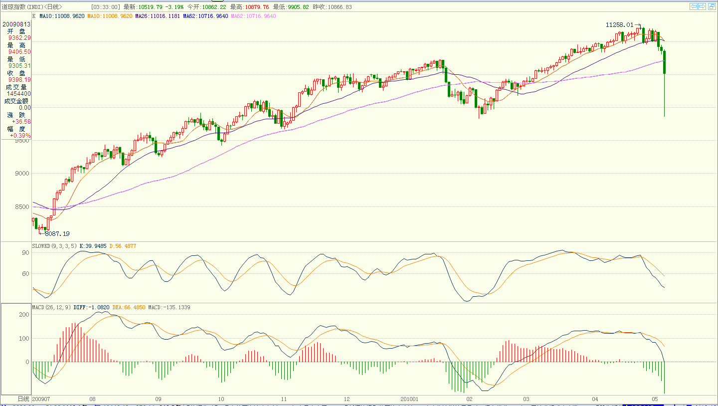This screenshot has height=406, width=718.
Task: Click the back arrow icon above the chart
Action: coord(693,6)
